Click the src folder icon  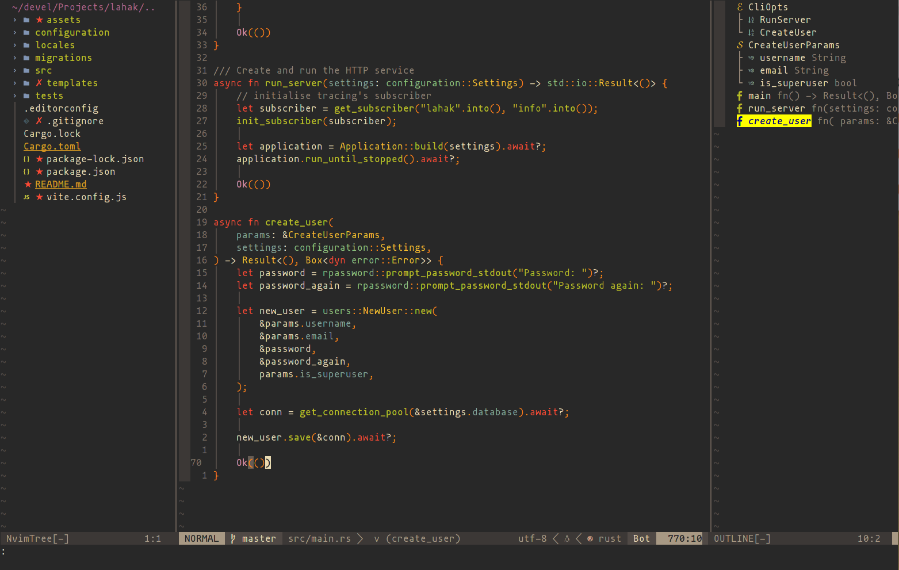click(x=26, y=71)
